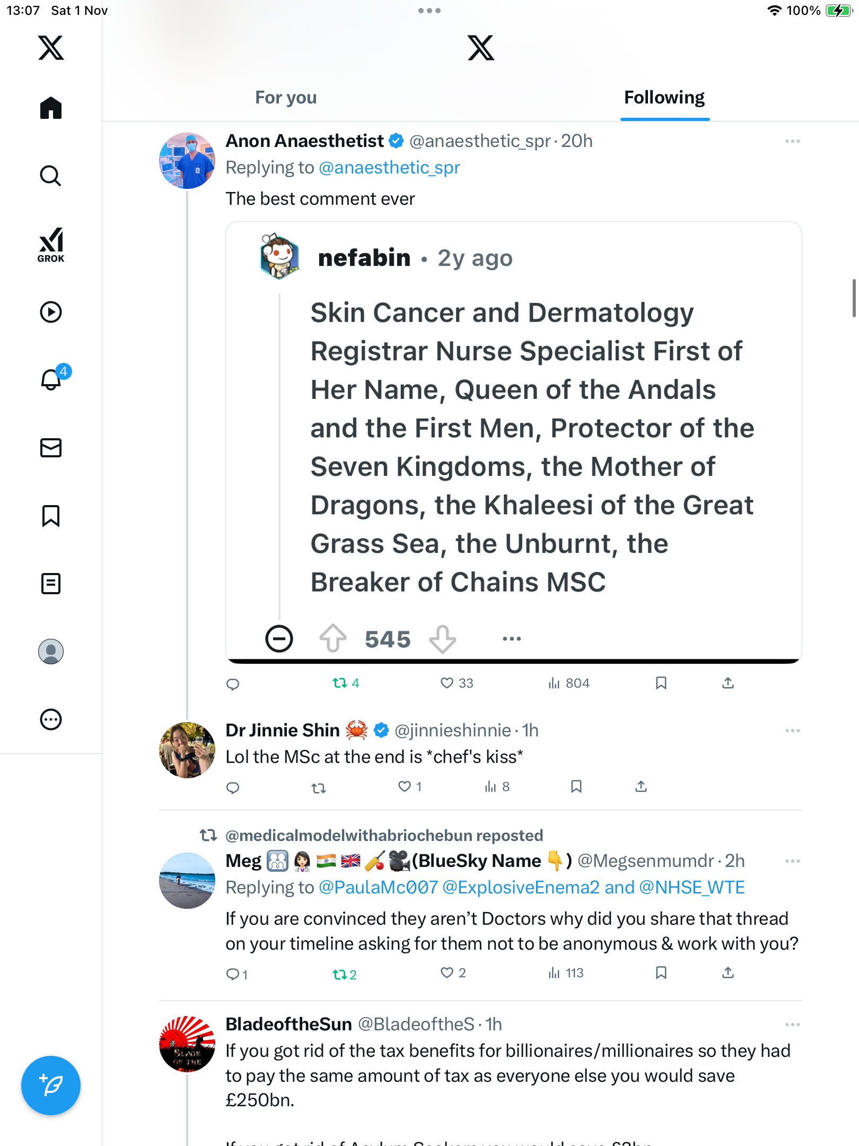Image resolution: width=859 pixels, height=1146 pixels.
Task: Switch to the For you tab
Action: point(286,98)
